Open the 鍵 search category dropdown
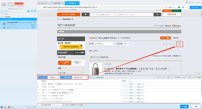The height and width of the screenshot is (109, 202). pos(85,15)
